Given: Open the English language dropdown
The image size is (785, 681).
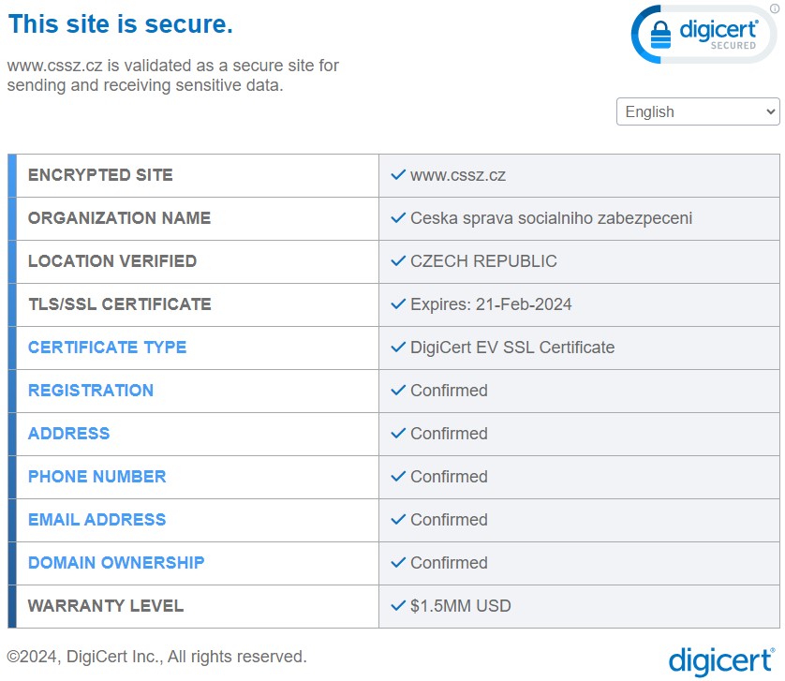Looking at the screenshot, I should coord(698,111).
